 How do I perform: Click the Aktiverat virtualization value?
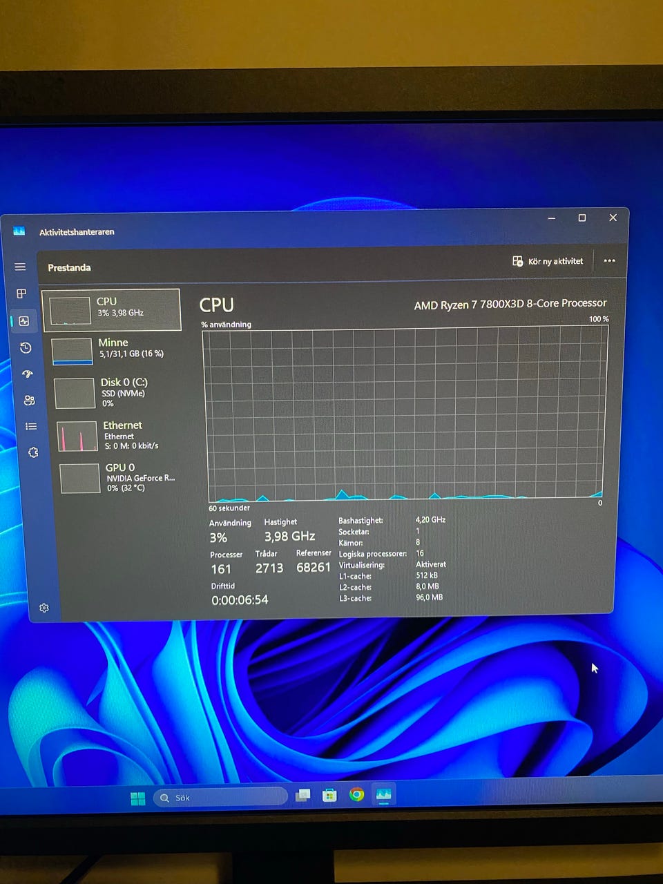coord(431,564)
